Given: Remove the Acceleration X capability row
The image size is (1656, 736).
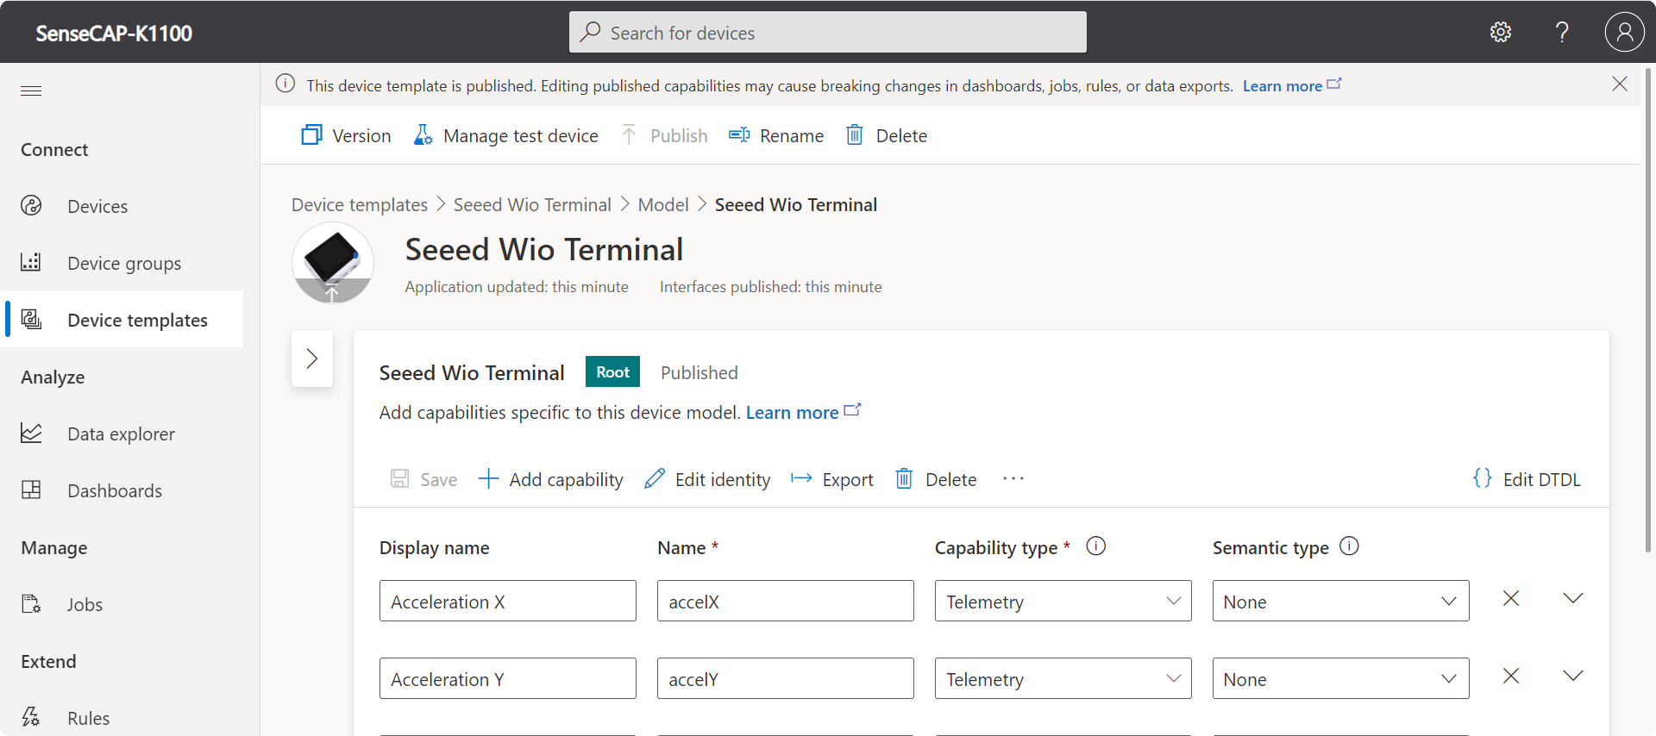Looking at the screenshot, I should point(1511,598).
